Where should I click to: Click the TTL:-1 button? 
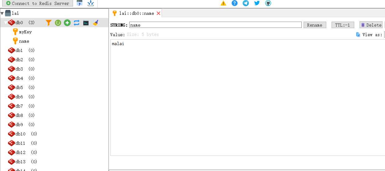[343, 25]
